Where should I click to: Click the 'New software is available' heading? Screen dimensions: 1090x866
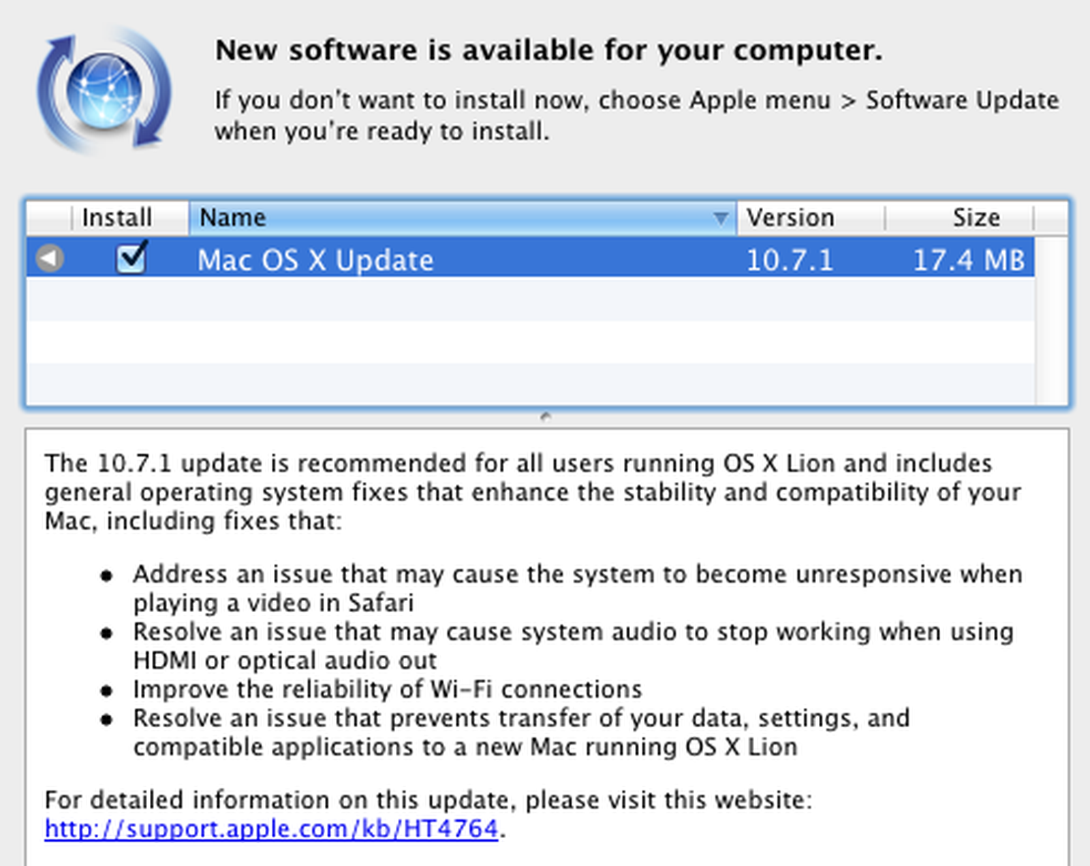tap(548, 50)
